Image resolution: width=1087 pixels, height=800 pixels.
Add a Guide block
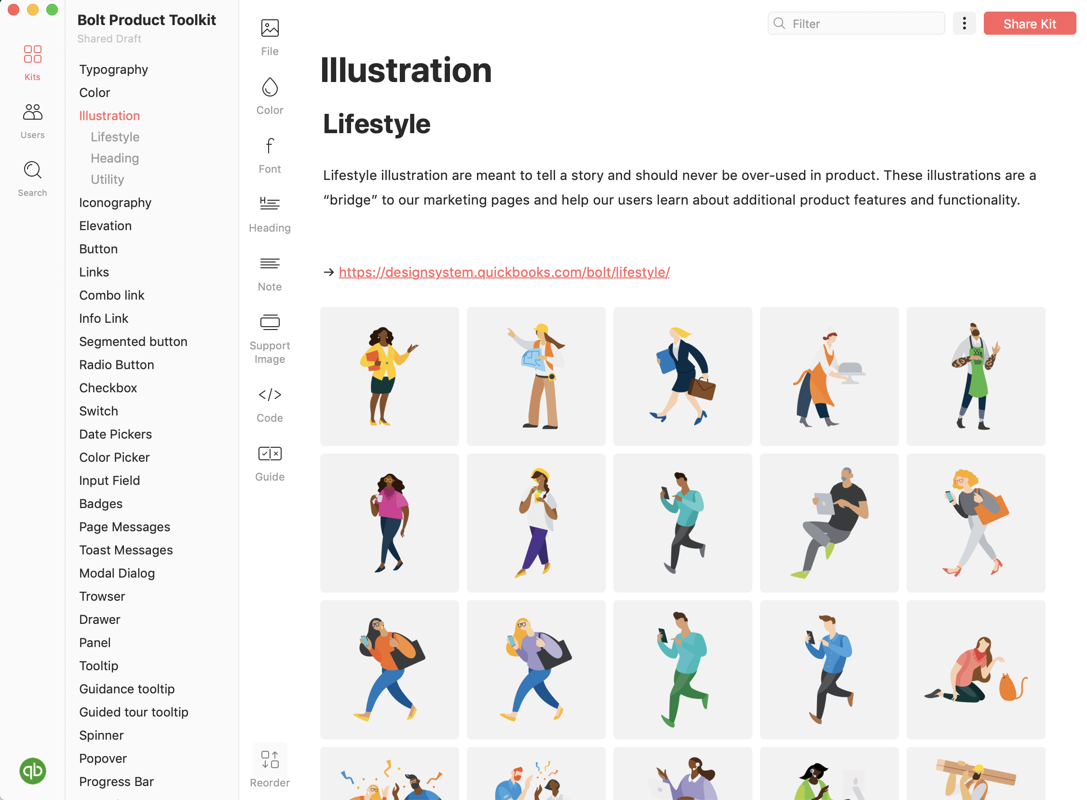(x=270, y=463)
